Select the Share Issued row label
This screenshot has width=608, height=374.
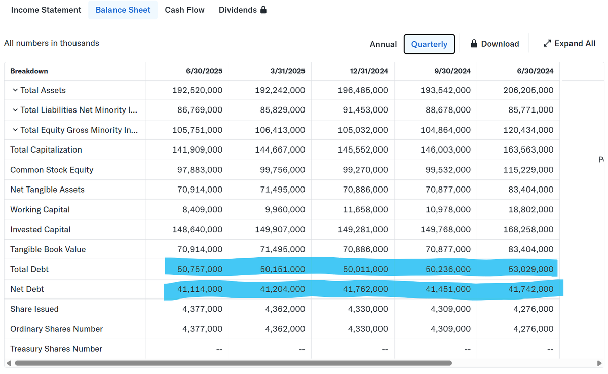pos(34,309)
